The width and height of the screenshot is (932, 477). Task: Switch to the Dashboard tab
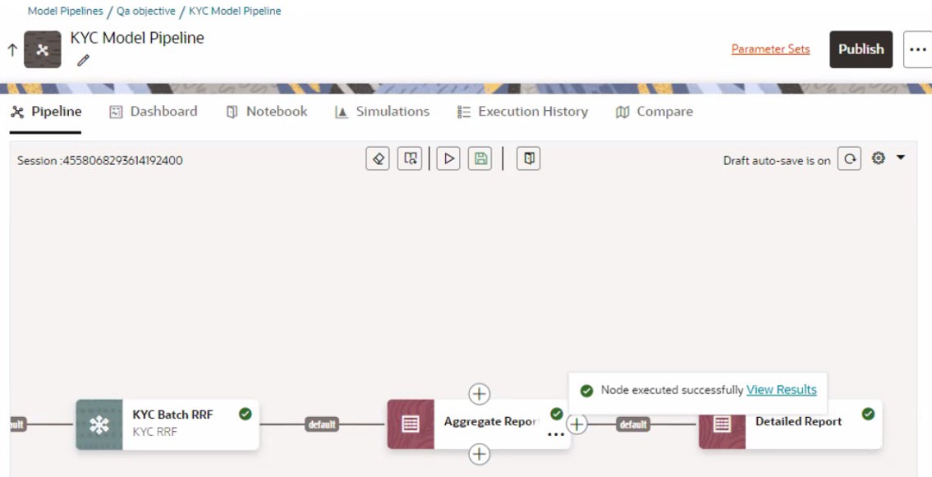[x=153, y=111]
